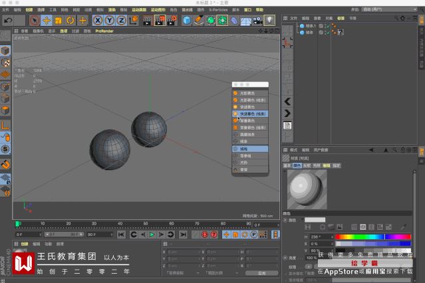This screenshot has height=283, width=425.
Task: Activate the Scale tool
Action: point(59,21)
